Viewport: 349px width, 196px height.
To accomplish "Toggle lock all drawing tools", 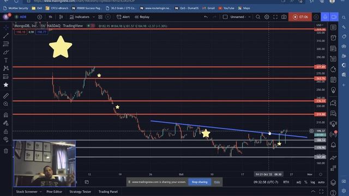I will [x=6, y=132].
